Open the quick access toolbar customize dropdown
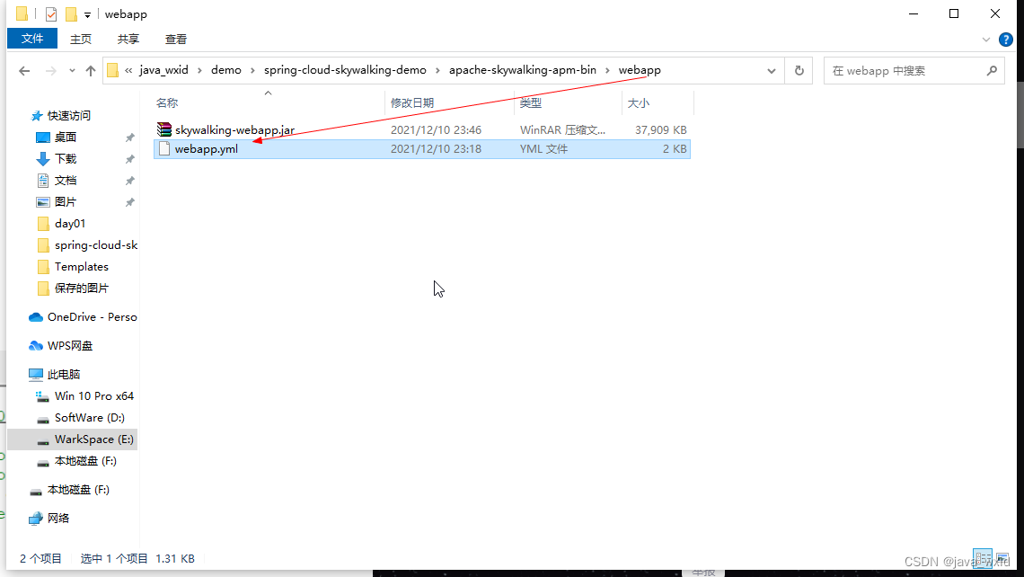This screenshot has width=1024, height=577. (87, 14)
